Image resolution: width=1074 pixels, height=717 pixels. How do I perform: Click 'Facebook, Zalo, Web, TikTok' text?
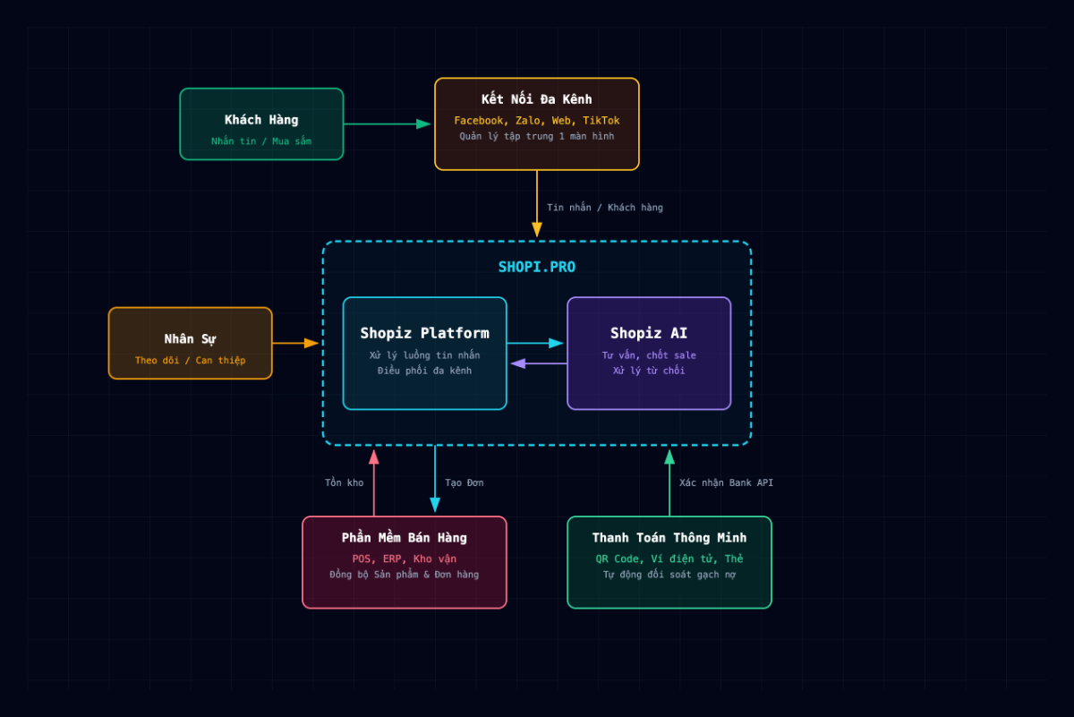click(537, 121)
